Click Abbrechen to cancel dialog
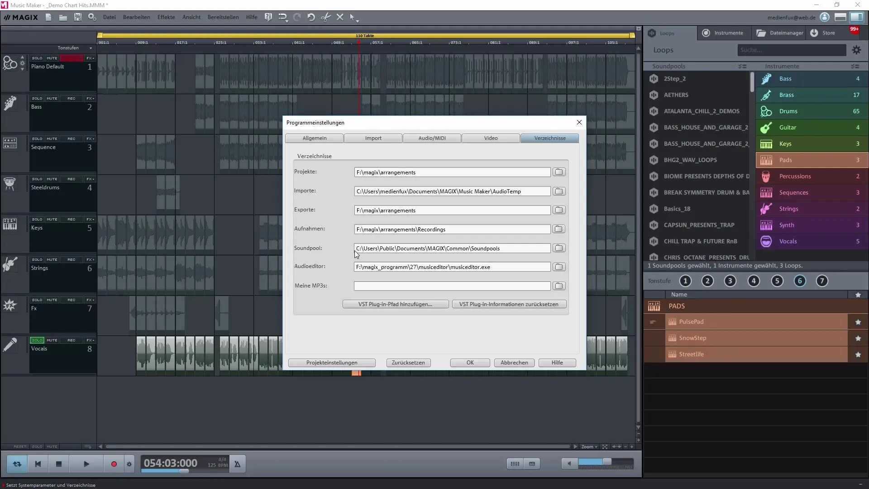Screen dimensions: 869x489 (x=514, y=363)
